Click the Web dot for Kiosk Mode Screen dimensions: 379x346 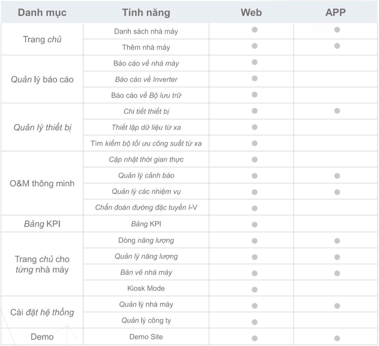point(255,289)
